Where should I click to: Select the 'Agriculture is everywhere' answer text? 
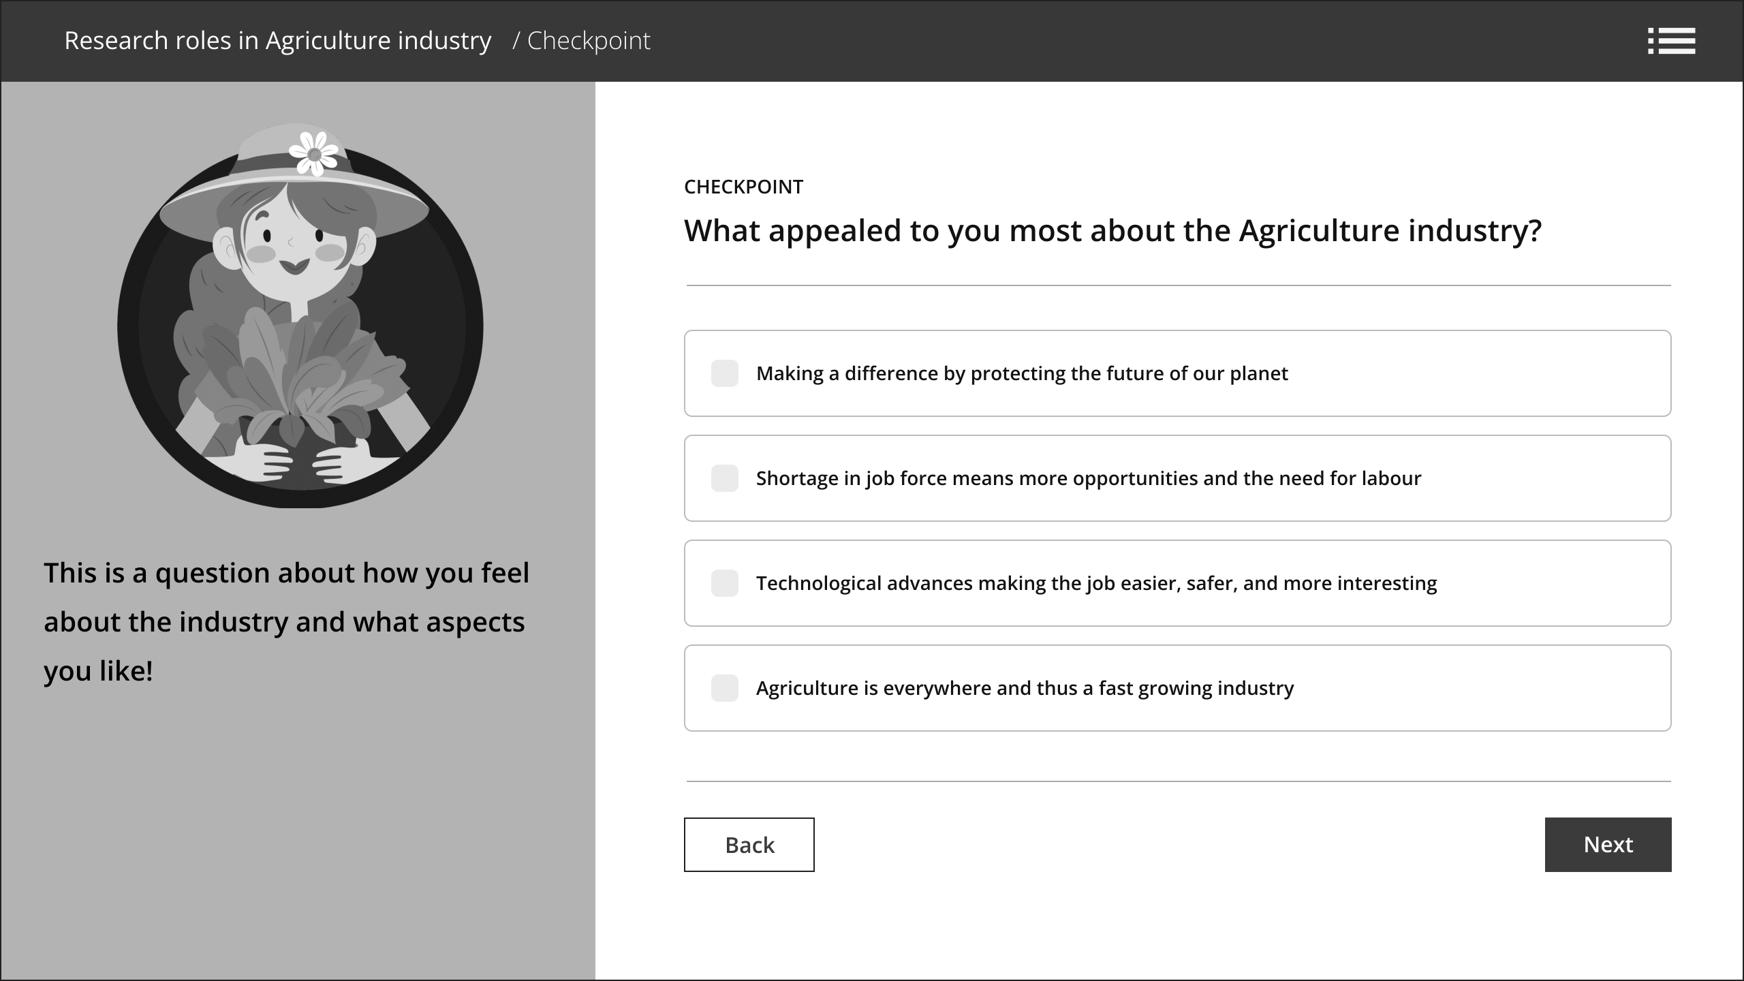pyautogui.click(x=1025, y=688)
